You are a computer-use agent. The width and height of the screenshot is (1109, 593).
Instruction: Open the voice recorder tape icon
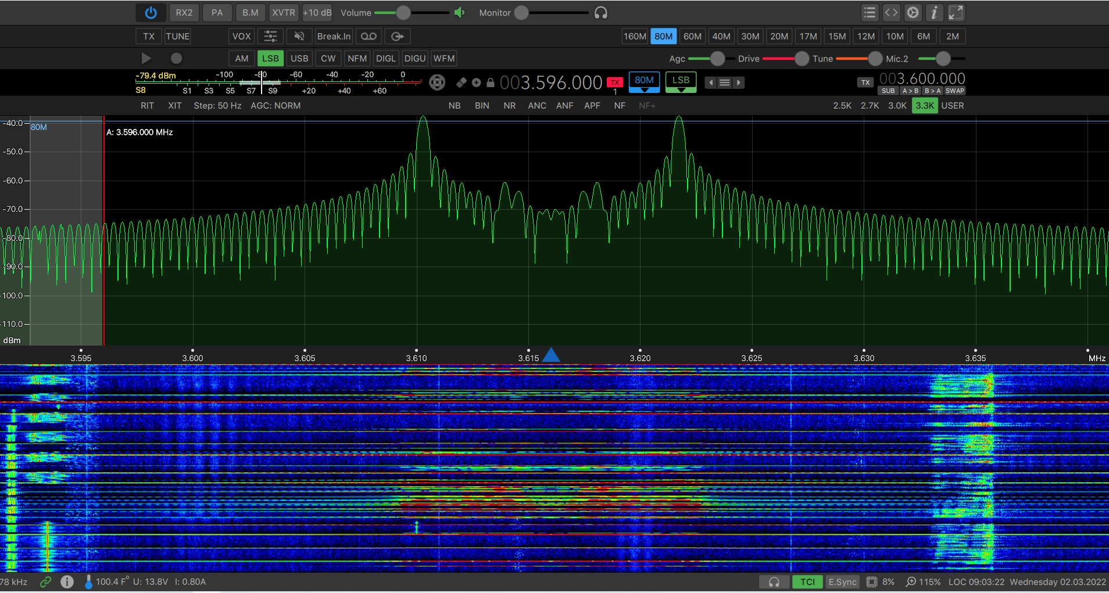369,36
